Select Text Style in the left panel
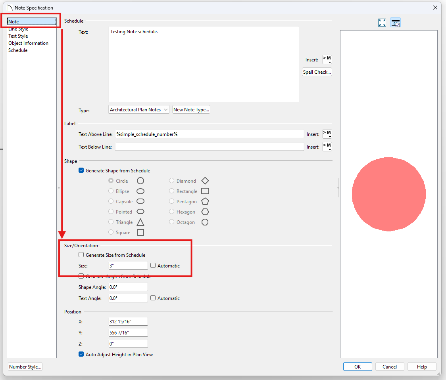This screenshot has width=446, height=380. (18, 36)
